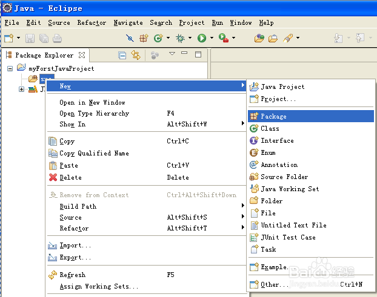Select Enum in the New submenu

(x=311, y=152)
